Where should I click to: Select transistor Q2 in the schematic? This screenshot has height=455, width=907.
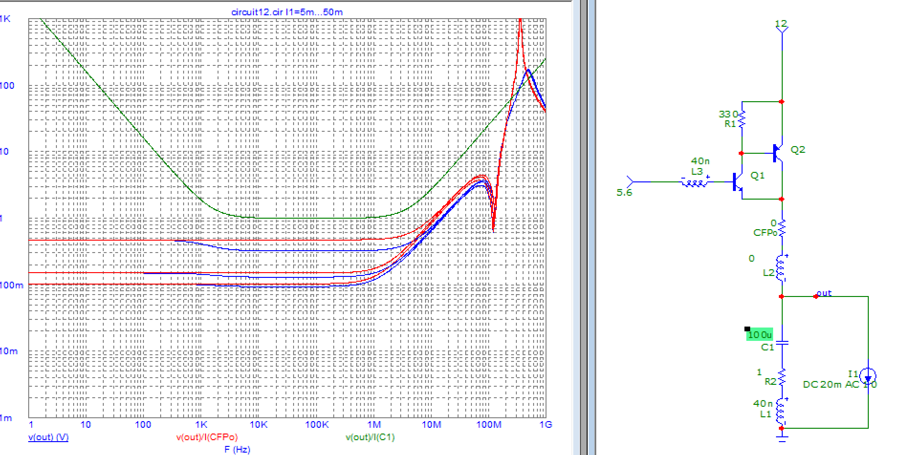[x=778, y=153]
